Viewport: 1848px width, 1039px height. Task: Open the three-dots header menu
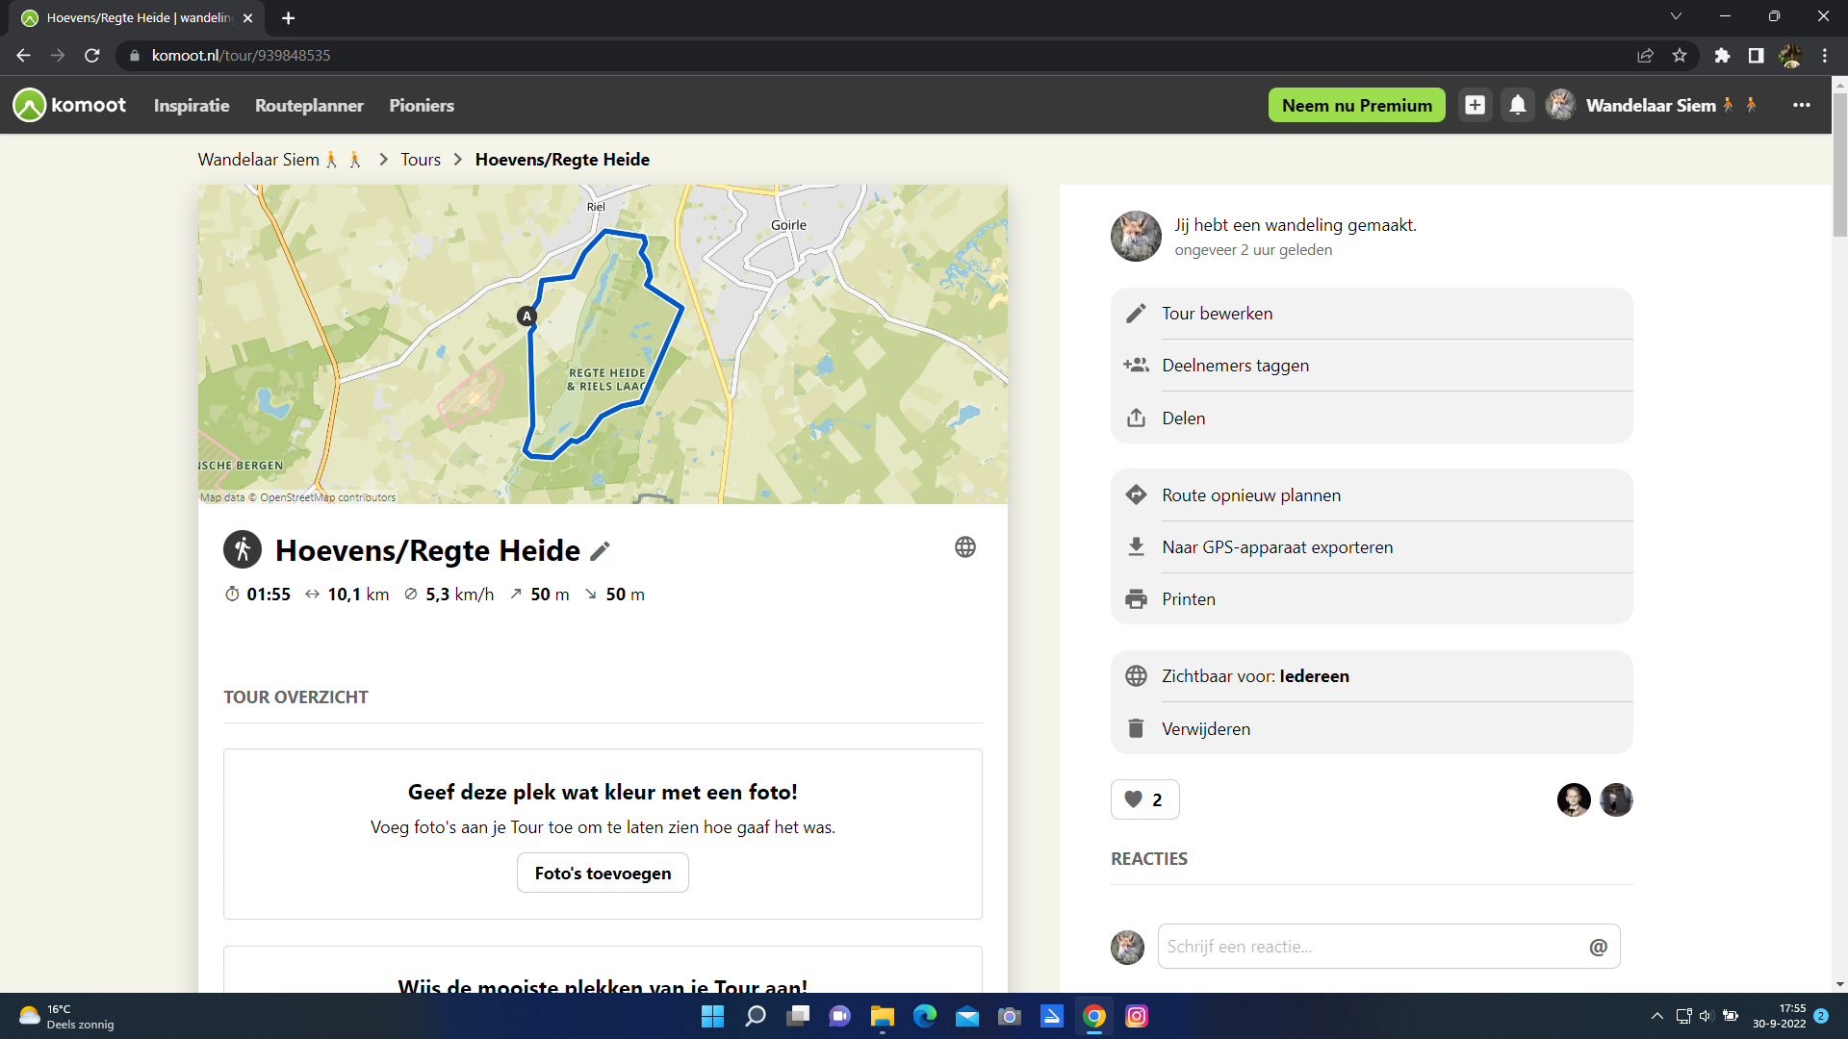1801,105
